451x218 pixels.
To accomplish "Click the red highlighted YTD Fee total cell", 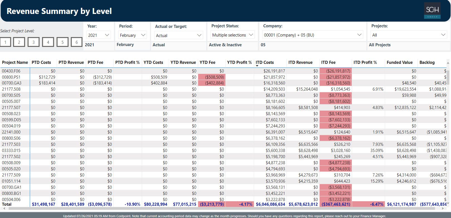I will 212,204.
